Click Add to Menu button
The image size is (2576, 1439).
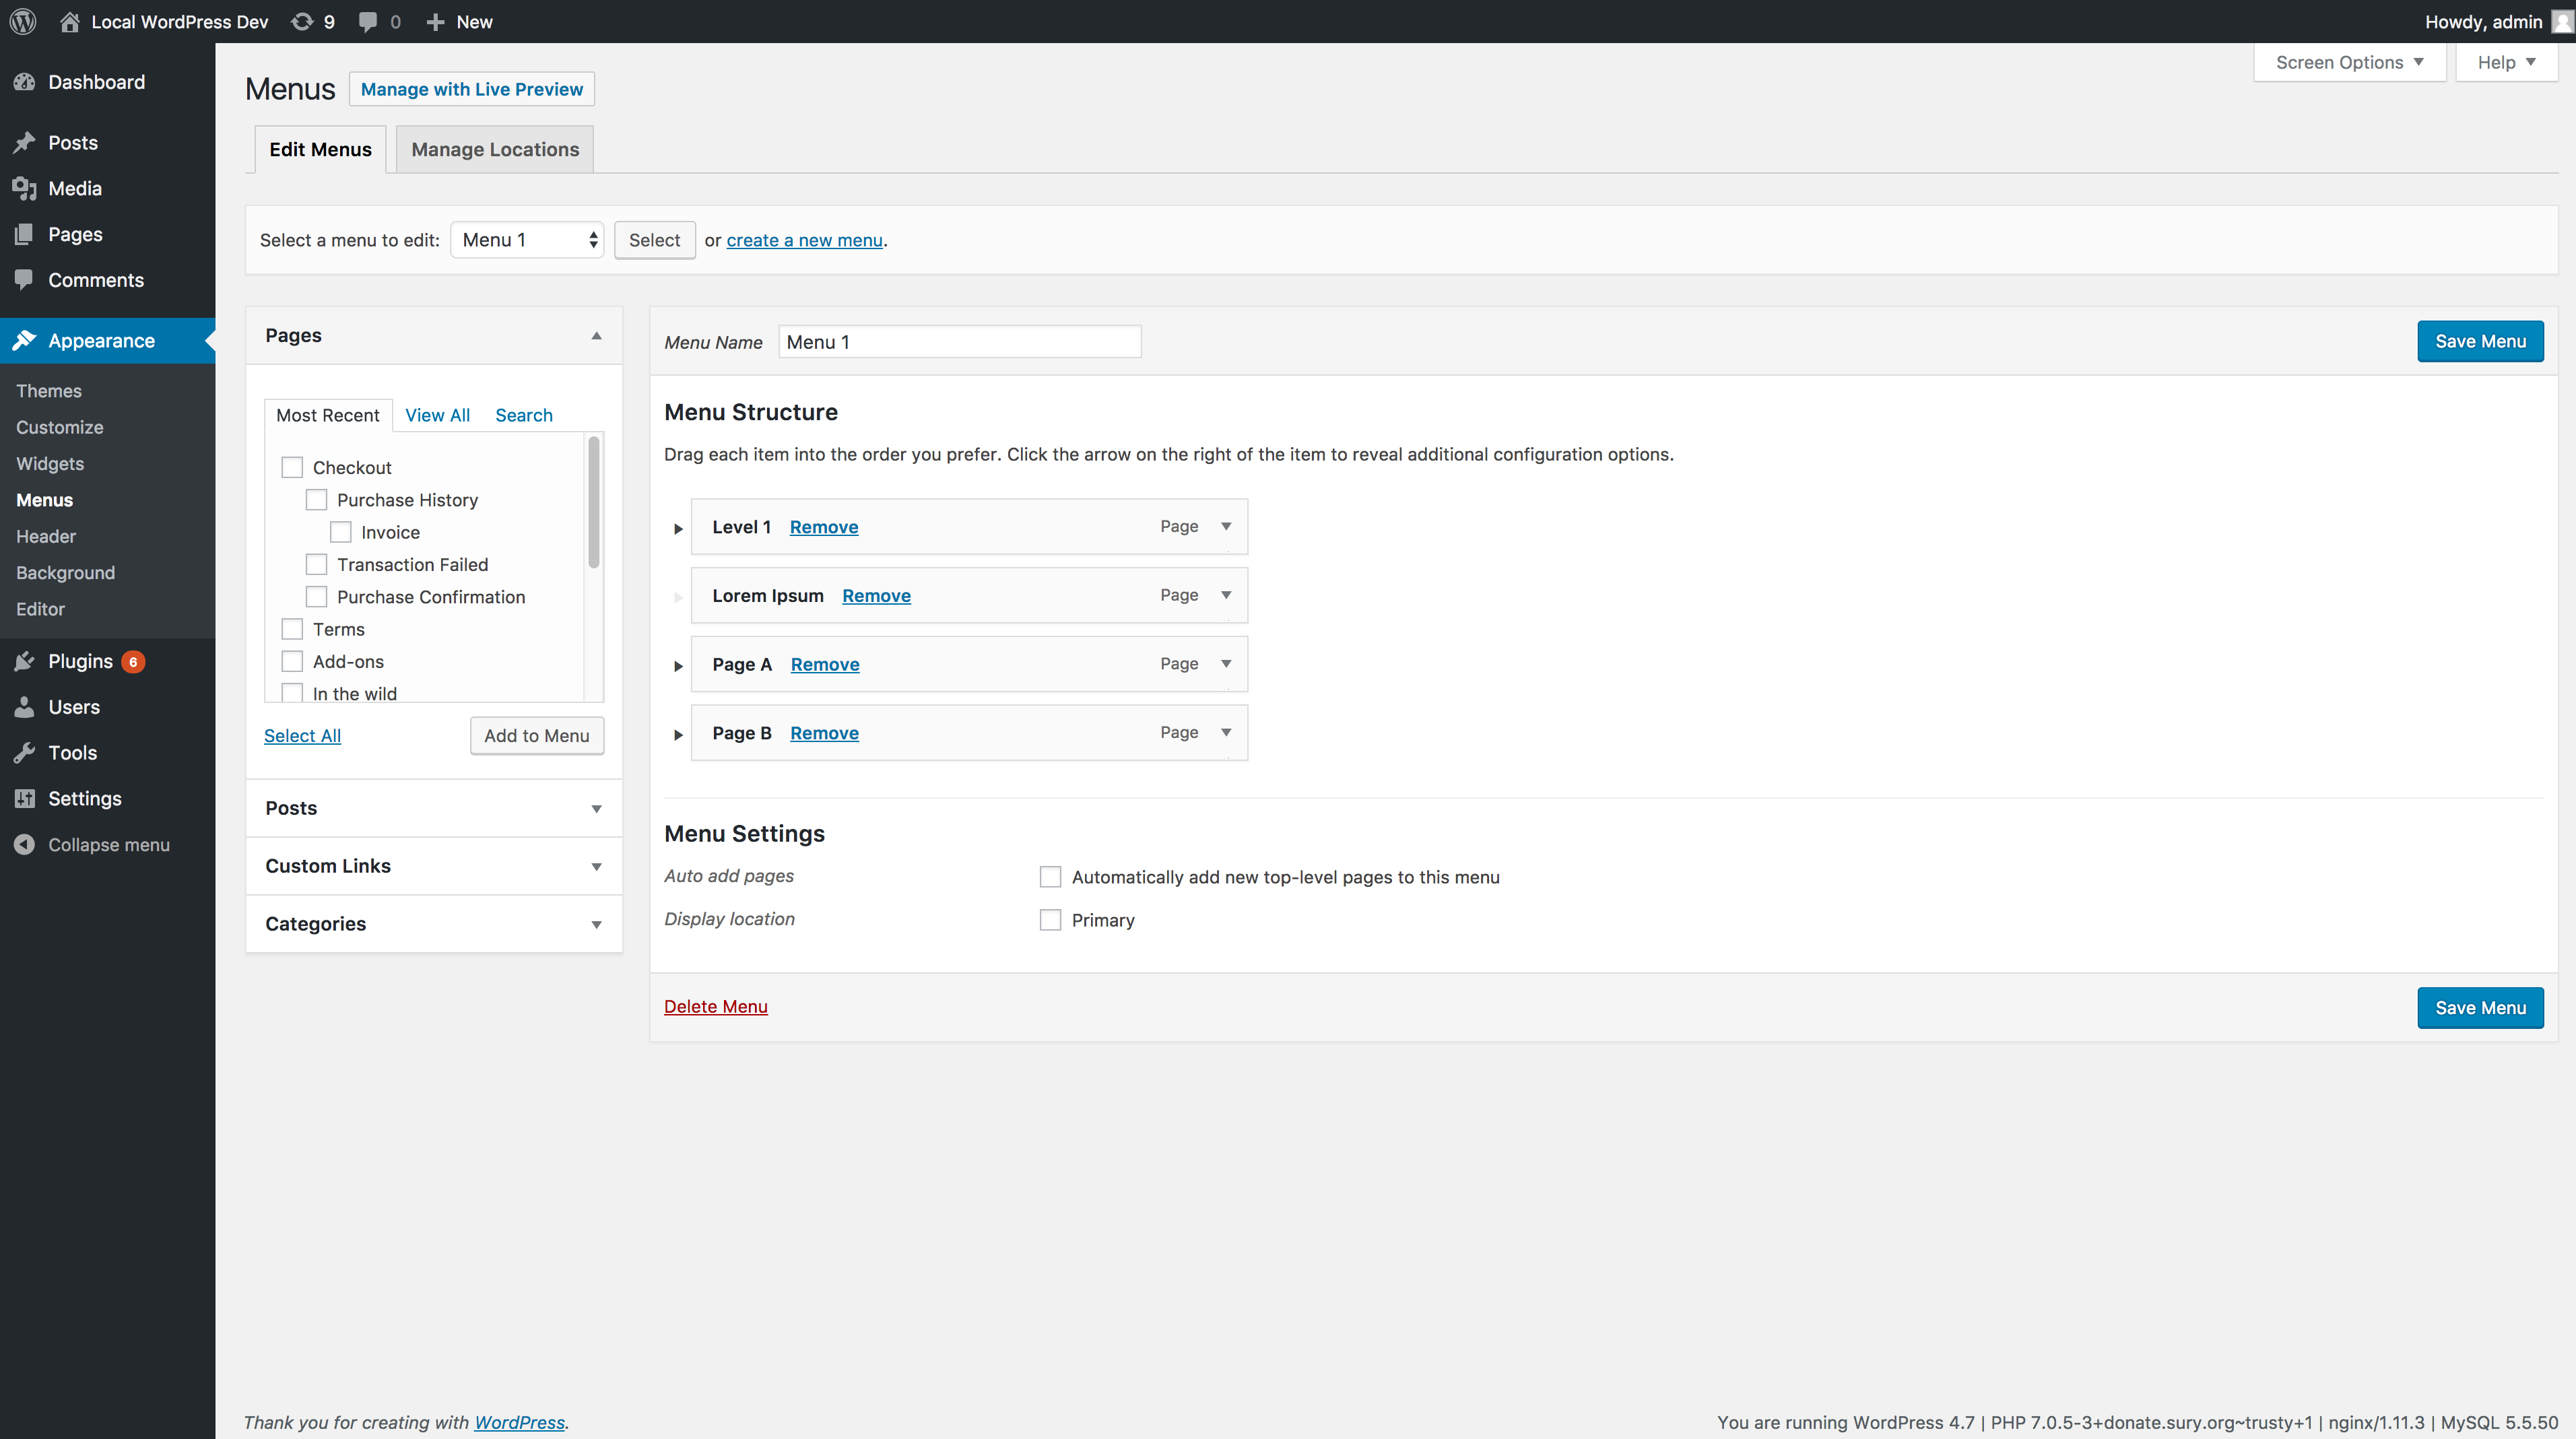click(537, 736)
